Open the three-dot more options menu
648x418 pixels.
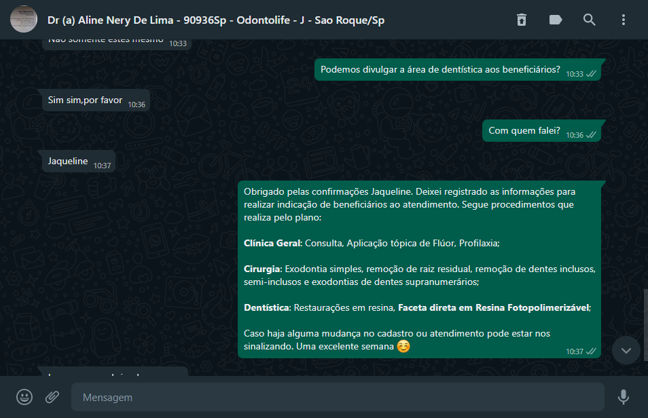click(x=623, y=20)
